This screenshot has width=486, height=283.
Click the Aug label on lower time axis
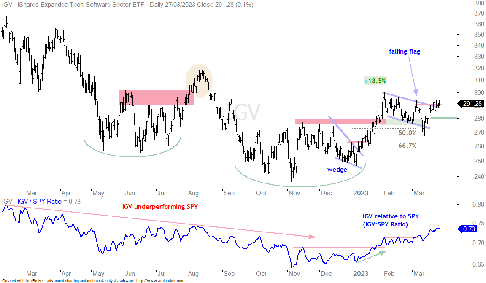(193, 274)
